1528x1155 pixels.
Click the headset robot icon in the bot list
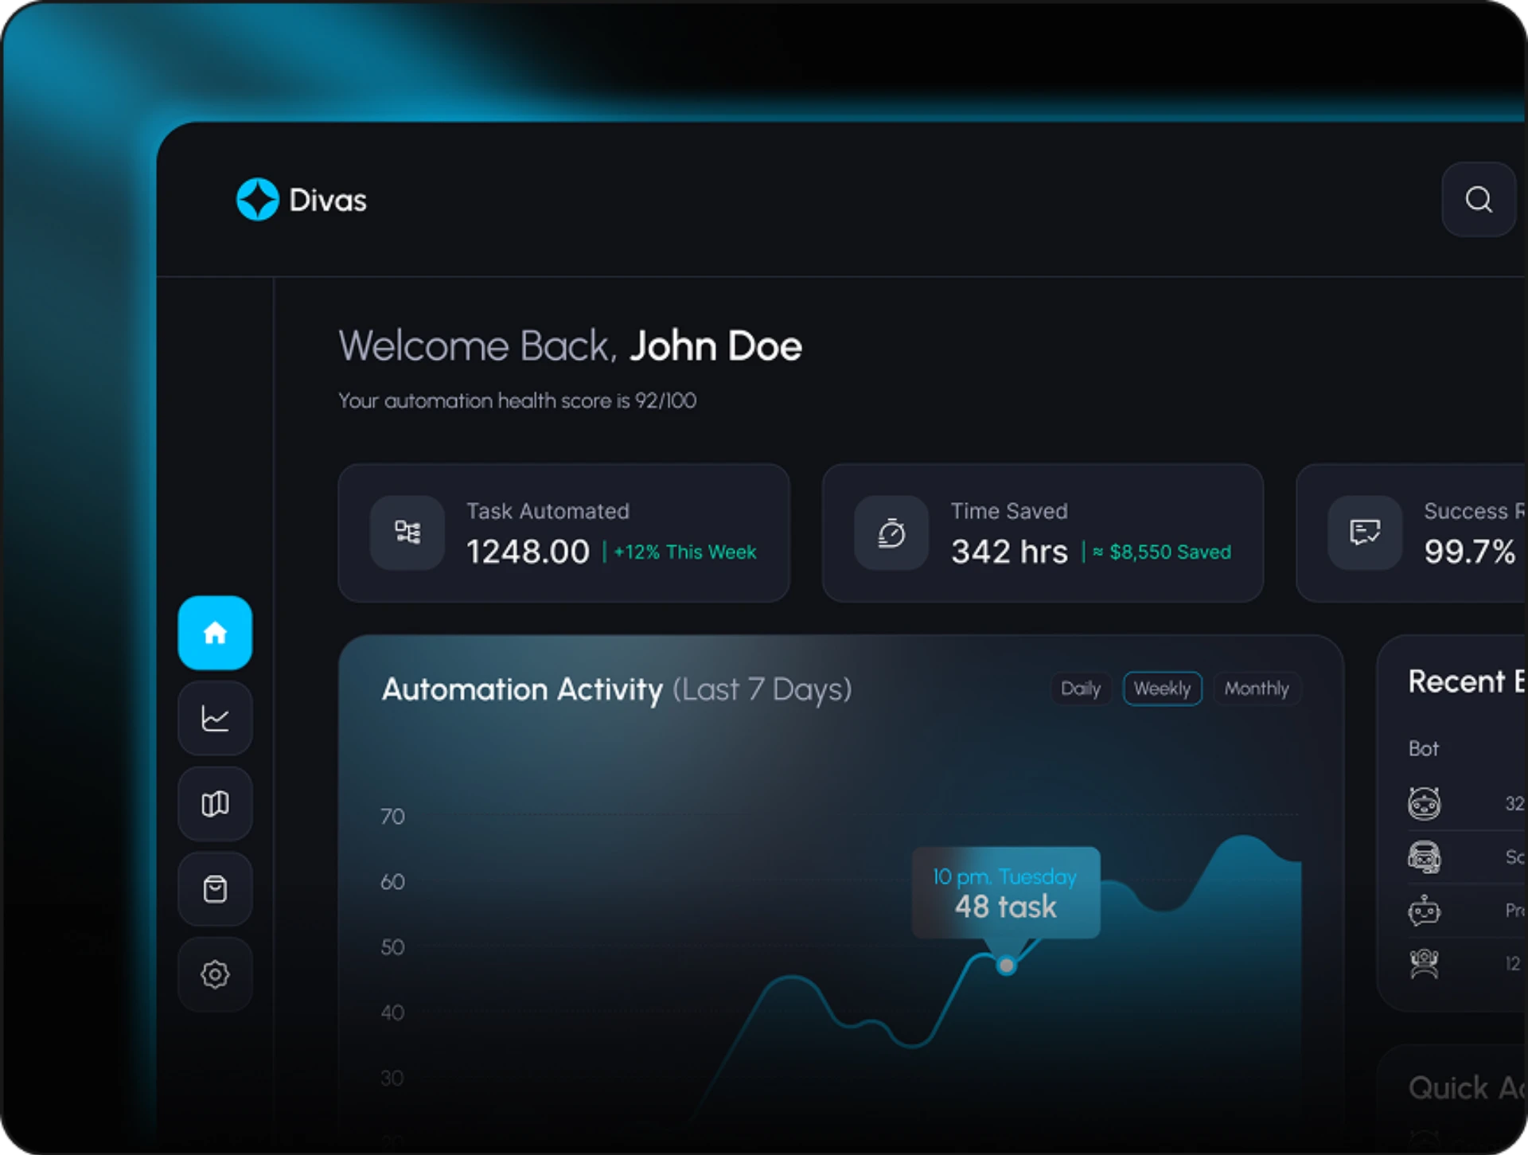coord(1425,857)
